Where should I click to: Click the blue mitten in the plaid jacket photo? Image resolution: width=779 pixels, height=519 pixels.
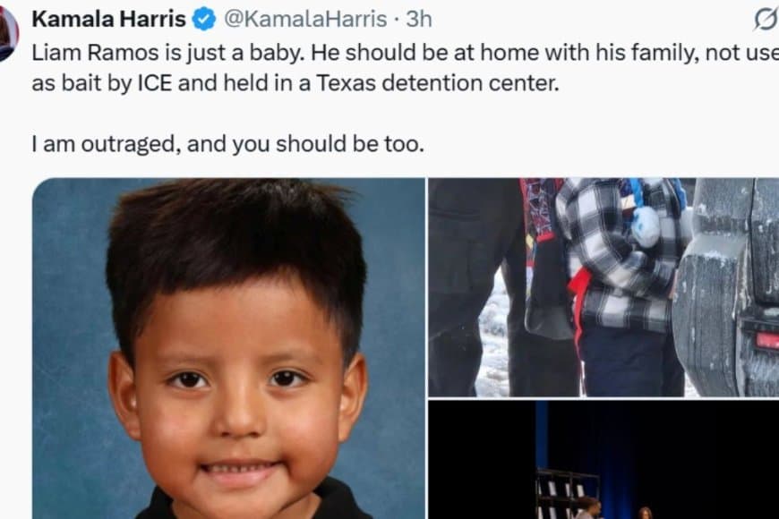point(646,226)
